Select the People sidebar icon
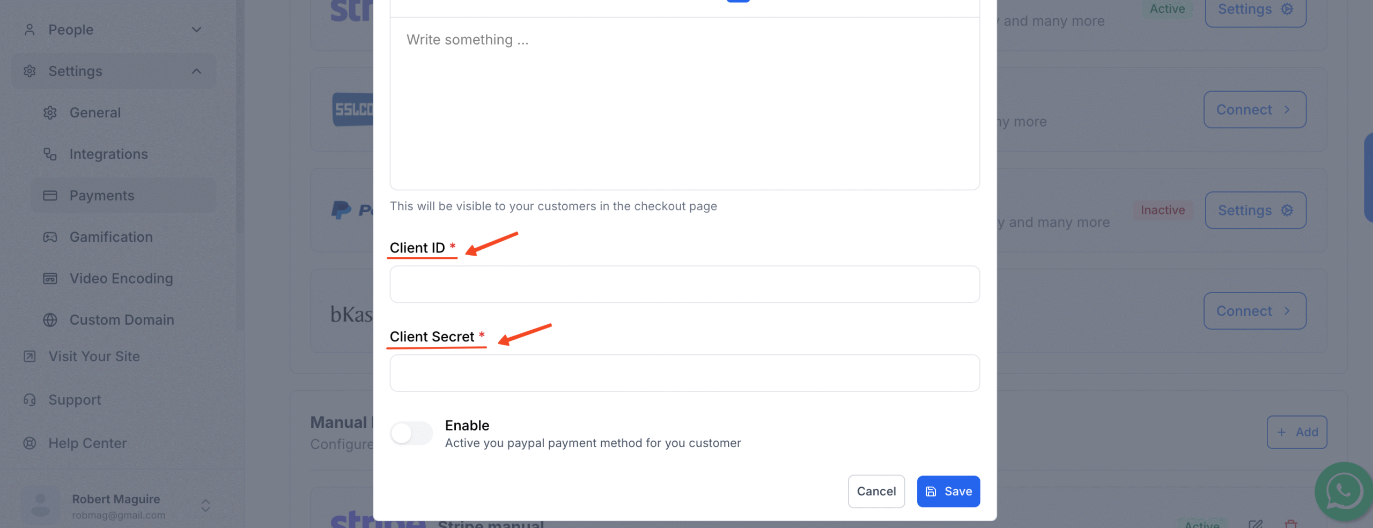Viewport: 1373px width, 528px height. (x=29, y=29)
